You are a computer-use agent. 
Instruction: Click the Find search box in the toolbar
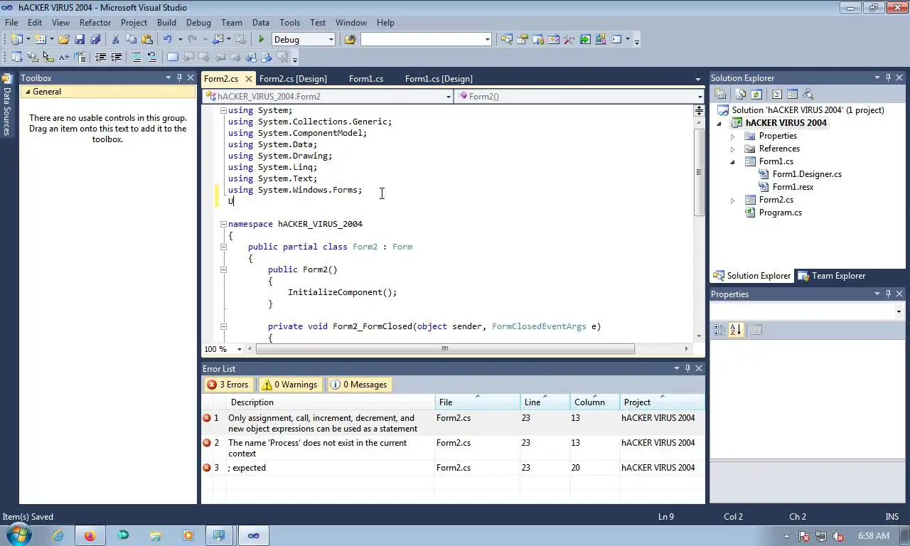pyautogui.click(x=426, y=40)
